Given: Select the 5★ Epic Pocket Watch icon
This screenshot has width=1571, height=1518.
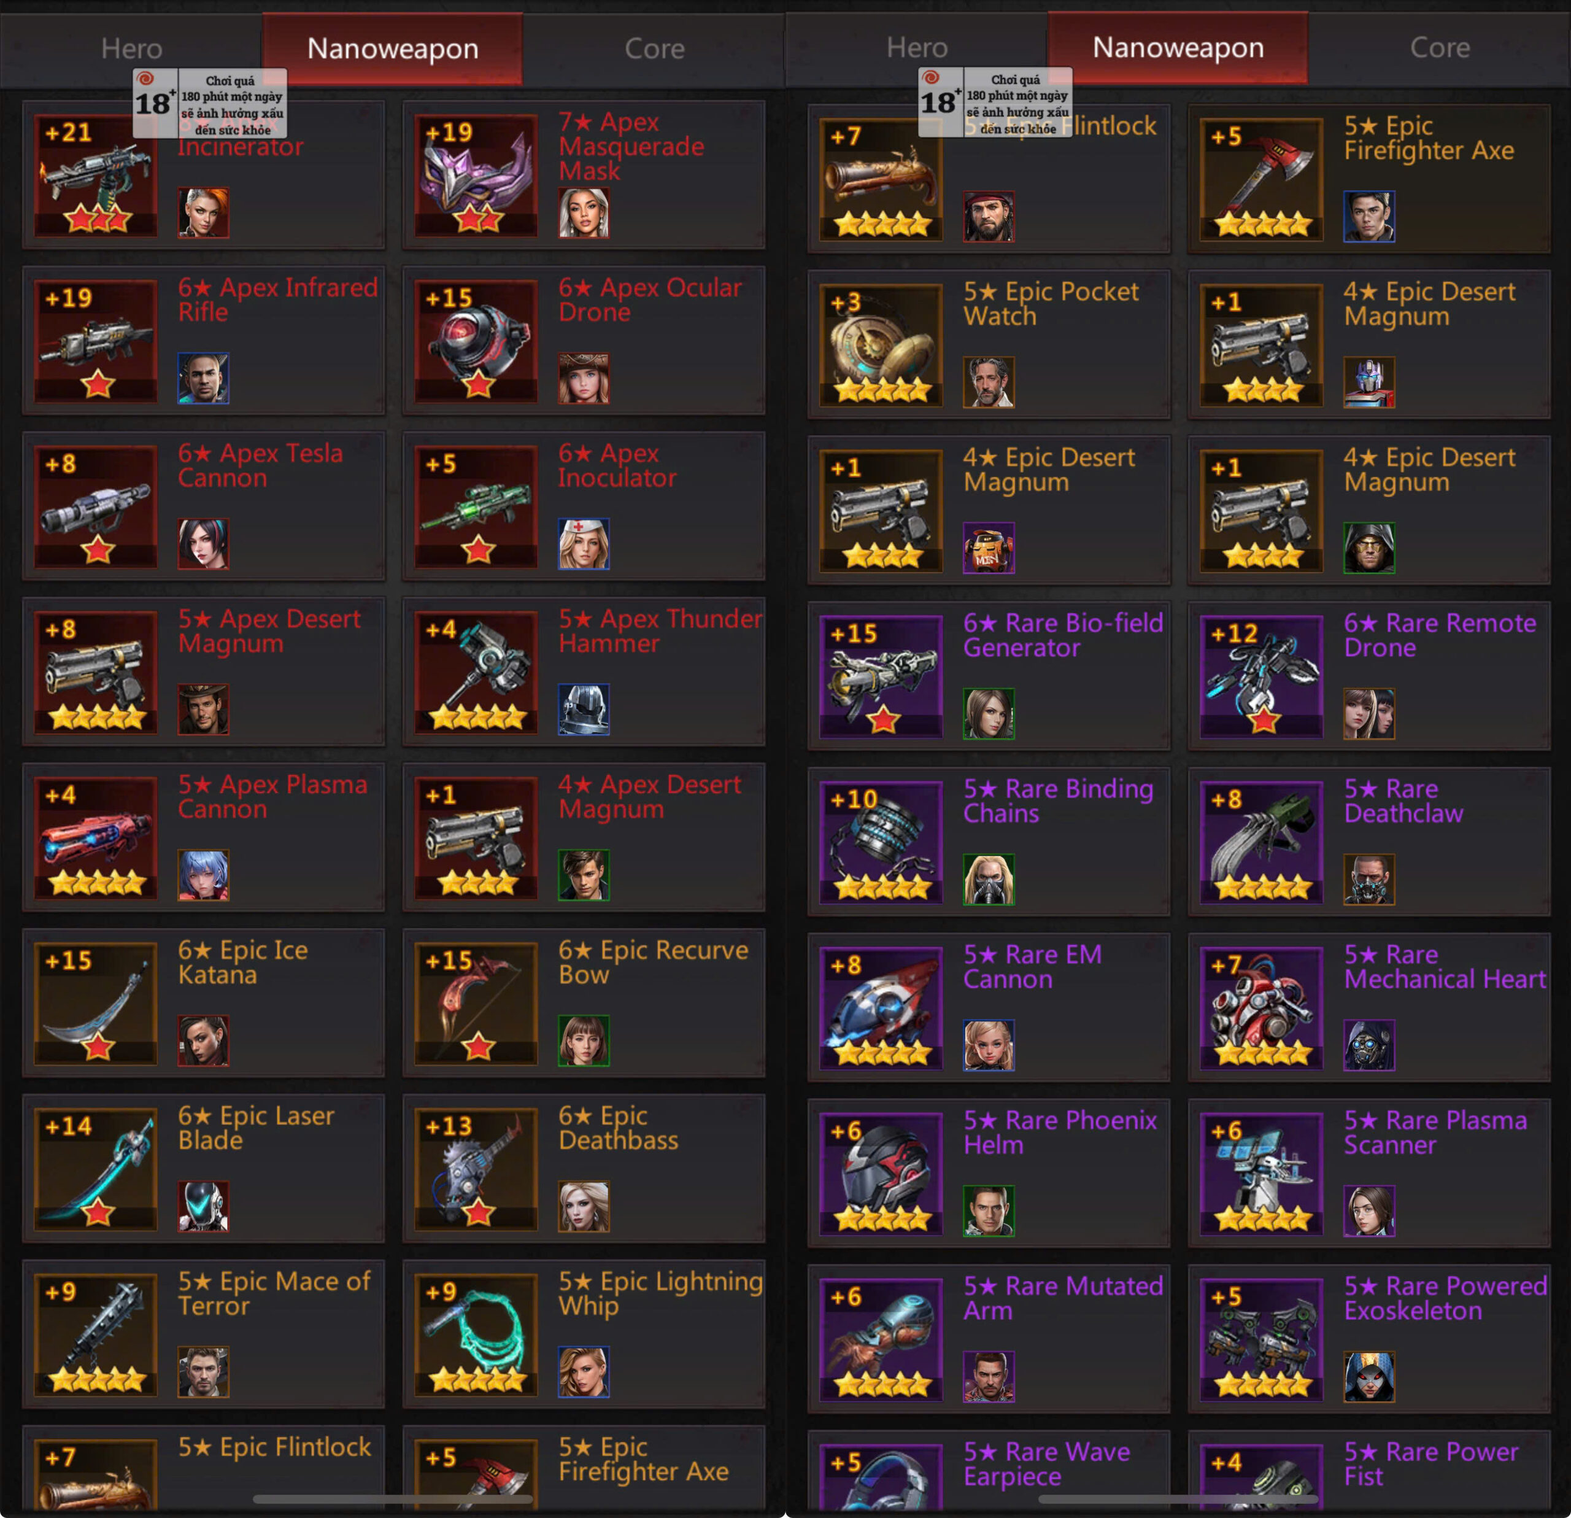Looking at the screenshot, I should point(882,345).
